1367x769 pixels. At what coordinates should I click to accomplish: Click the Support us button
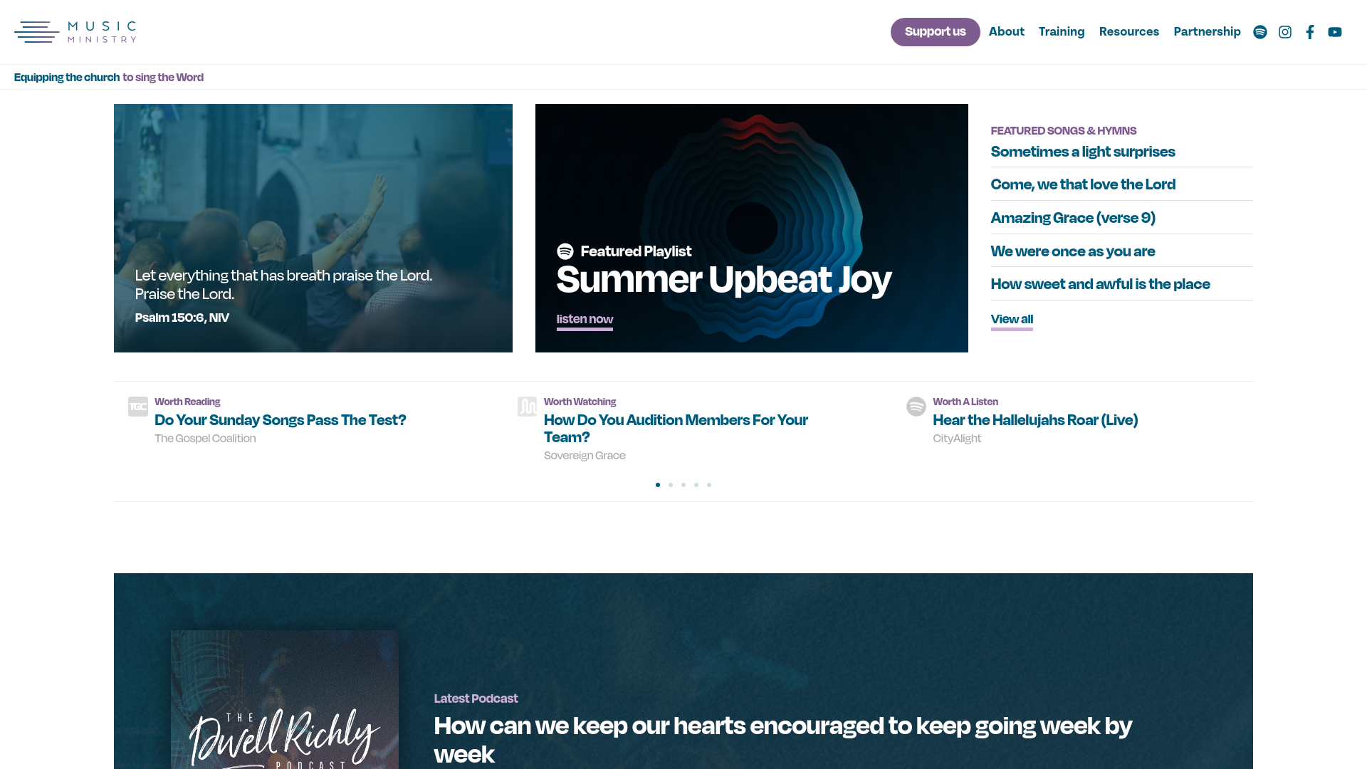coord(935,32)
